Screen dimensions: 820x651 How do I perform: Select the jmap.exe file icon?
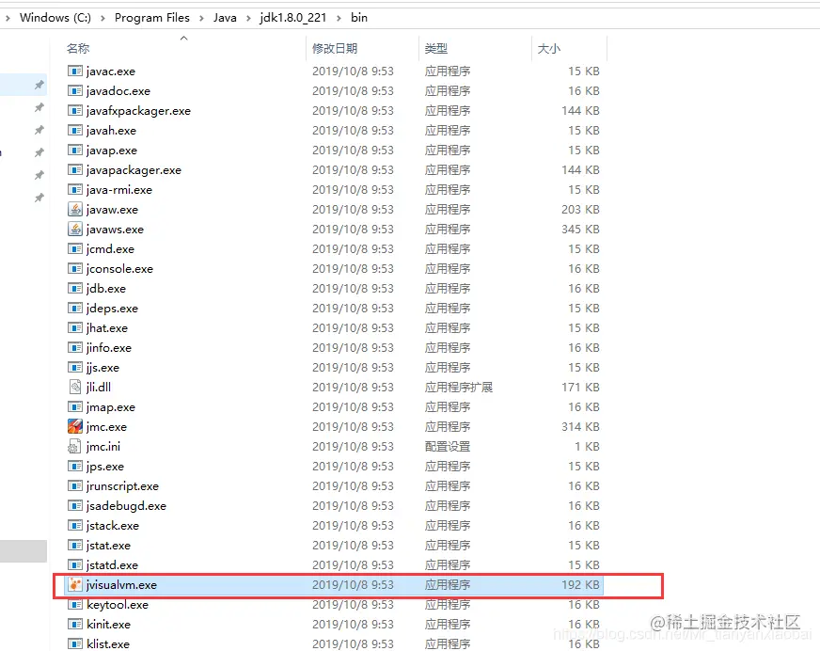pos(75,406)
